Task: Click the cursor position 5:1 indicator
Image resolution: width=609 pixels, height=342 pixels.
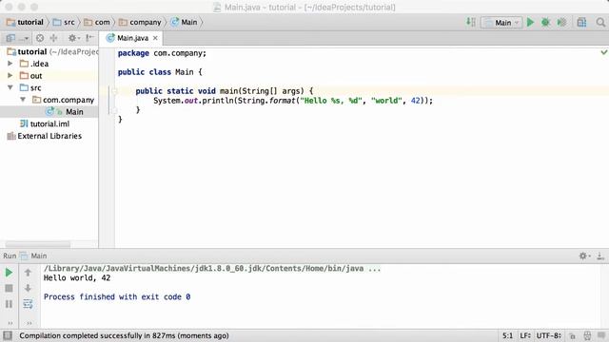Action: [x=507, y=335]
